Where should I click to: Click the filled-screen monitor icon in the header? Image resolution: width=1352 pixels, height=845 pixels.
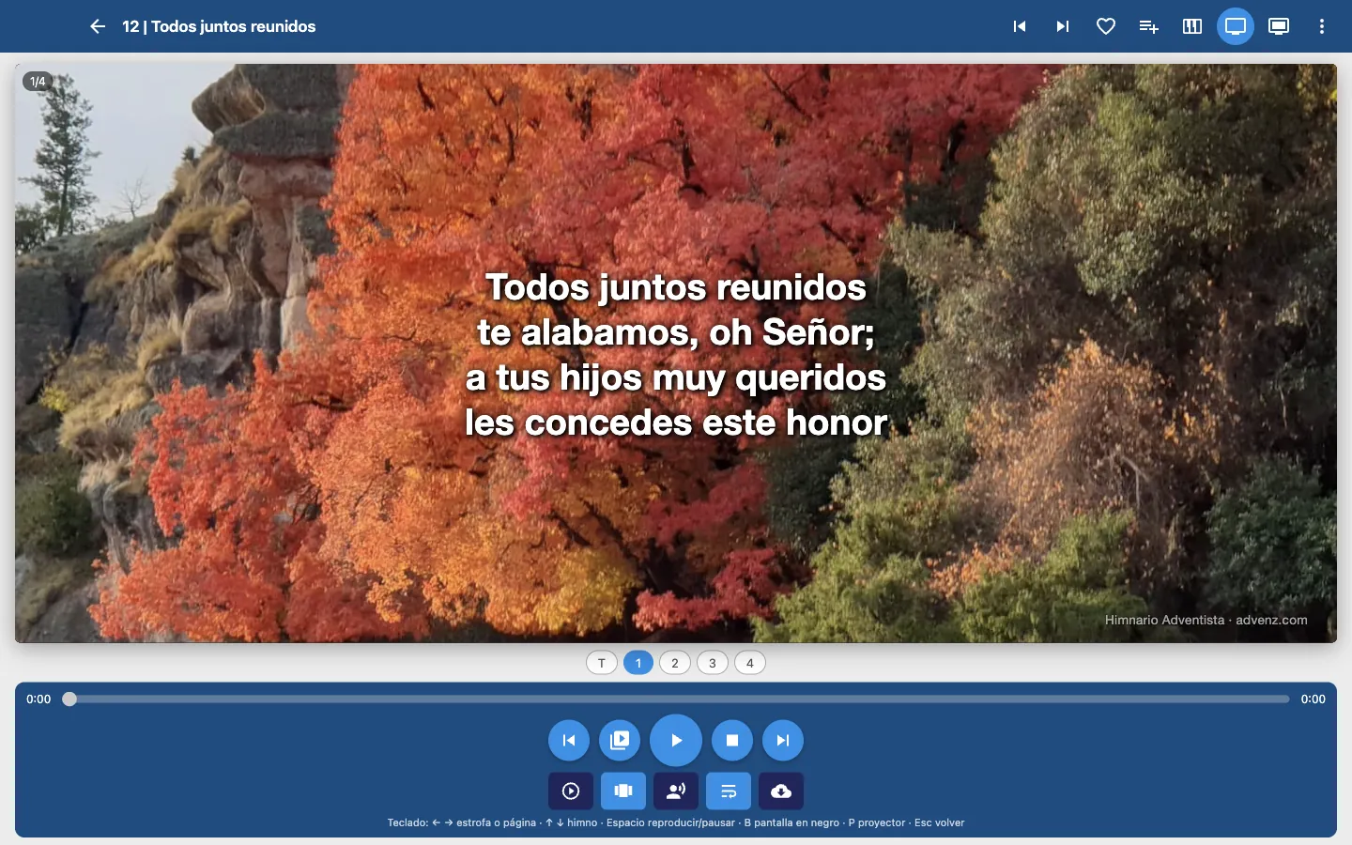pos(1279,26)
